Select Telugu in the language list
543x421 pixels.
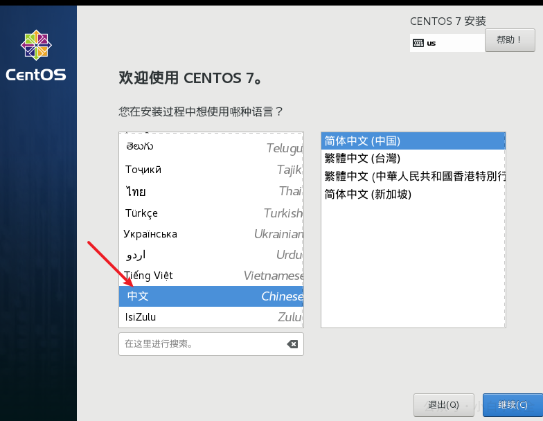[211, 147]
